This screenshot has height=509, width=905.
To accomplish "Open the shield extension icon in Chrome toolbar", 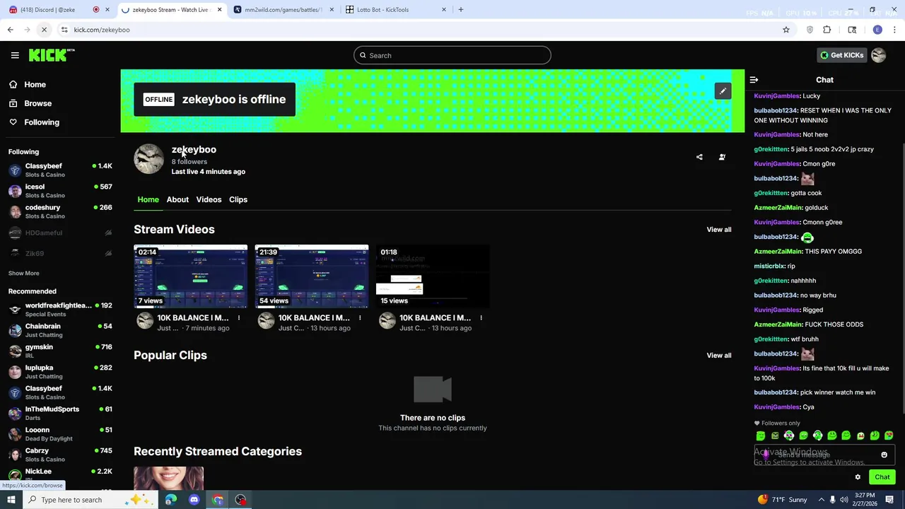I will pos(810,30).
